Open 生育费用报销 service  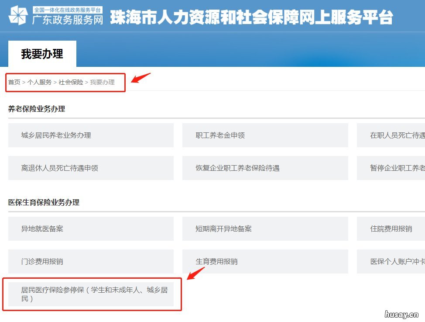(265, 261)
